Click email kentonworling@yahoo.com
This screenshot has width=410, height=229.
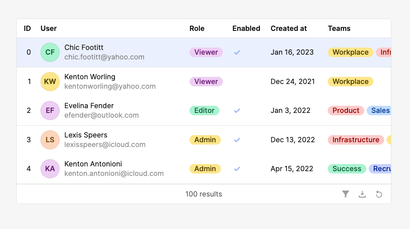110,86
